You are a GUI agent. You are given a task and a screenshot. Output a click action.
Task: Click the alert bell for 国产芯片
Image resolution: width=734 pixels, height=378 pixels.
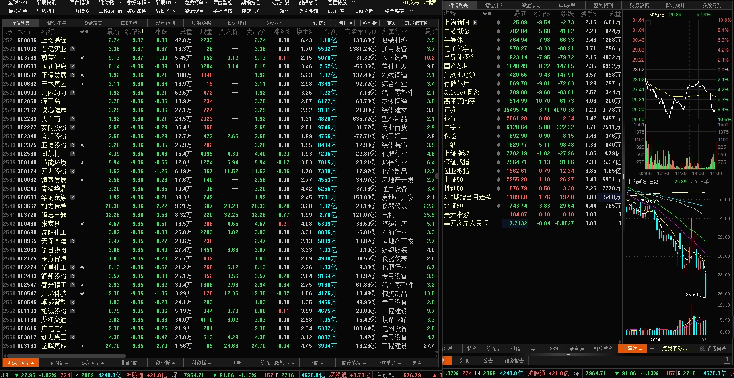[x=498, y=66]
